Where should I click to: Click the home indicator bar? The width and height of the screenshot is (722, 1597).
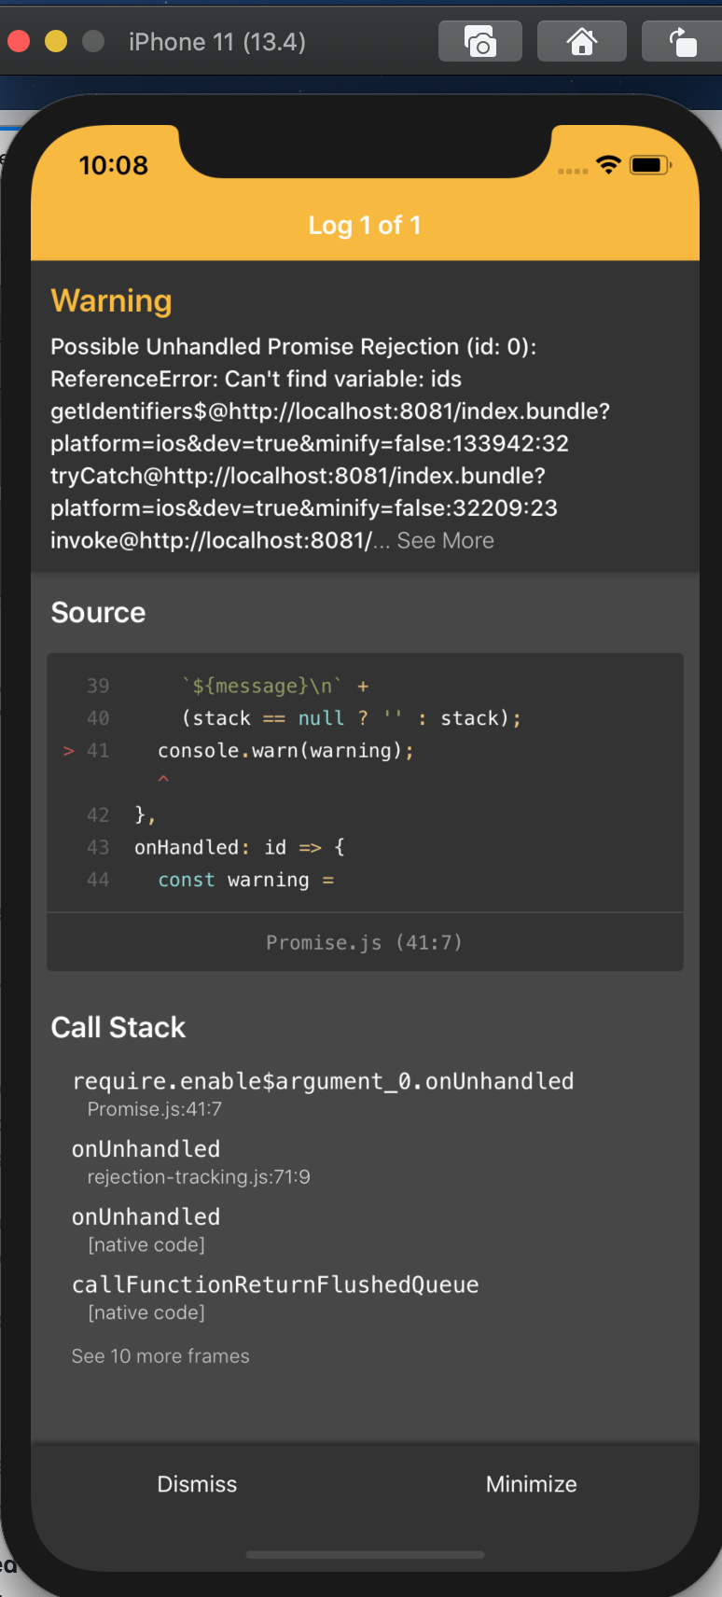tap(365, 1554)
